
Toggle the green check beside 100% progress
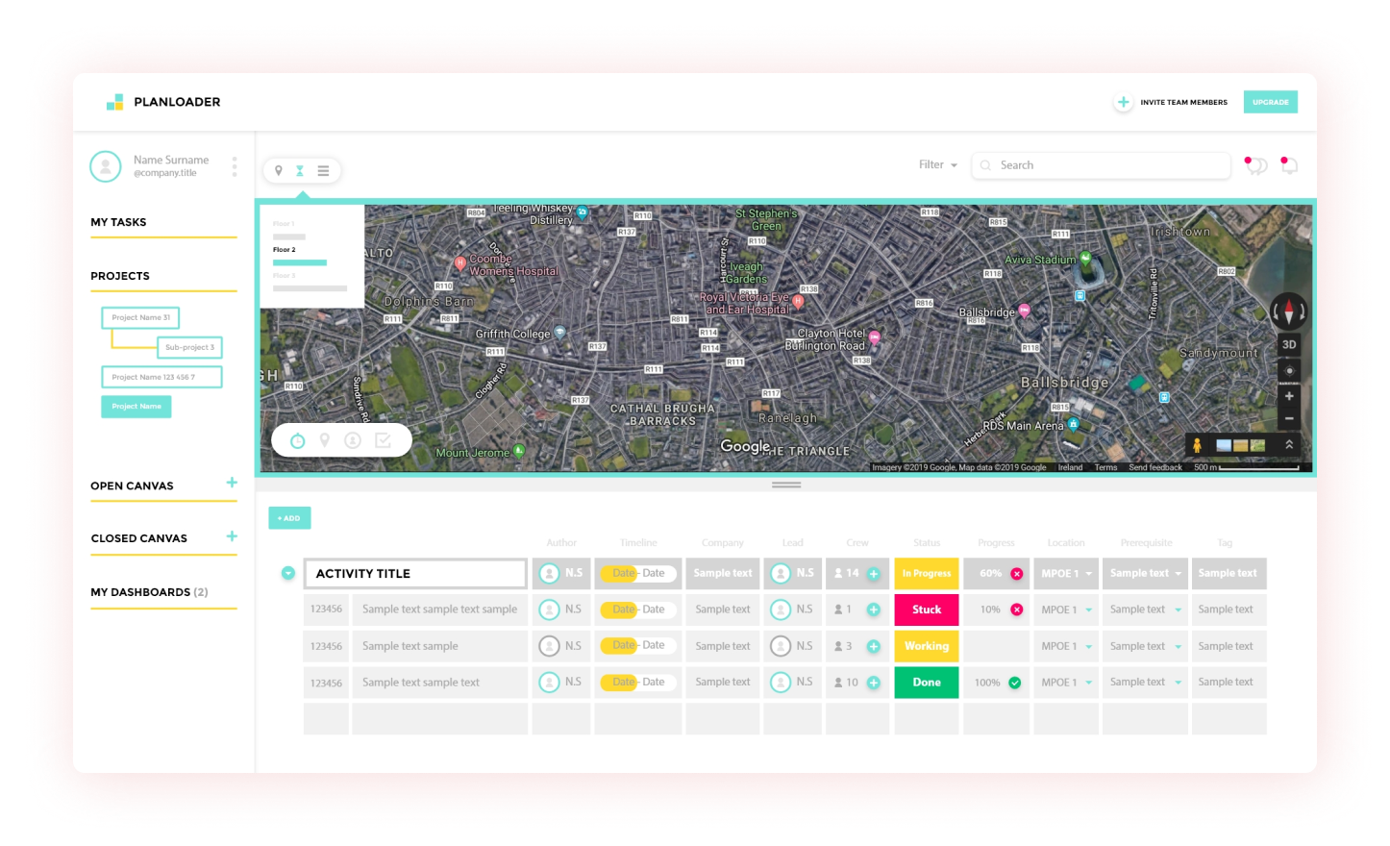click(1015, 683)
